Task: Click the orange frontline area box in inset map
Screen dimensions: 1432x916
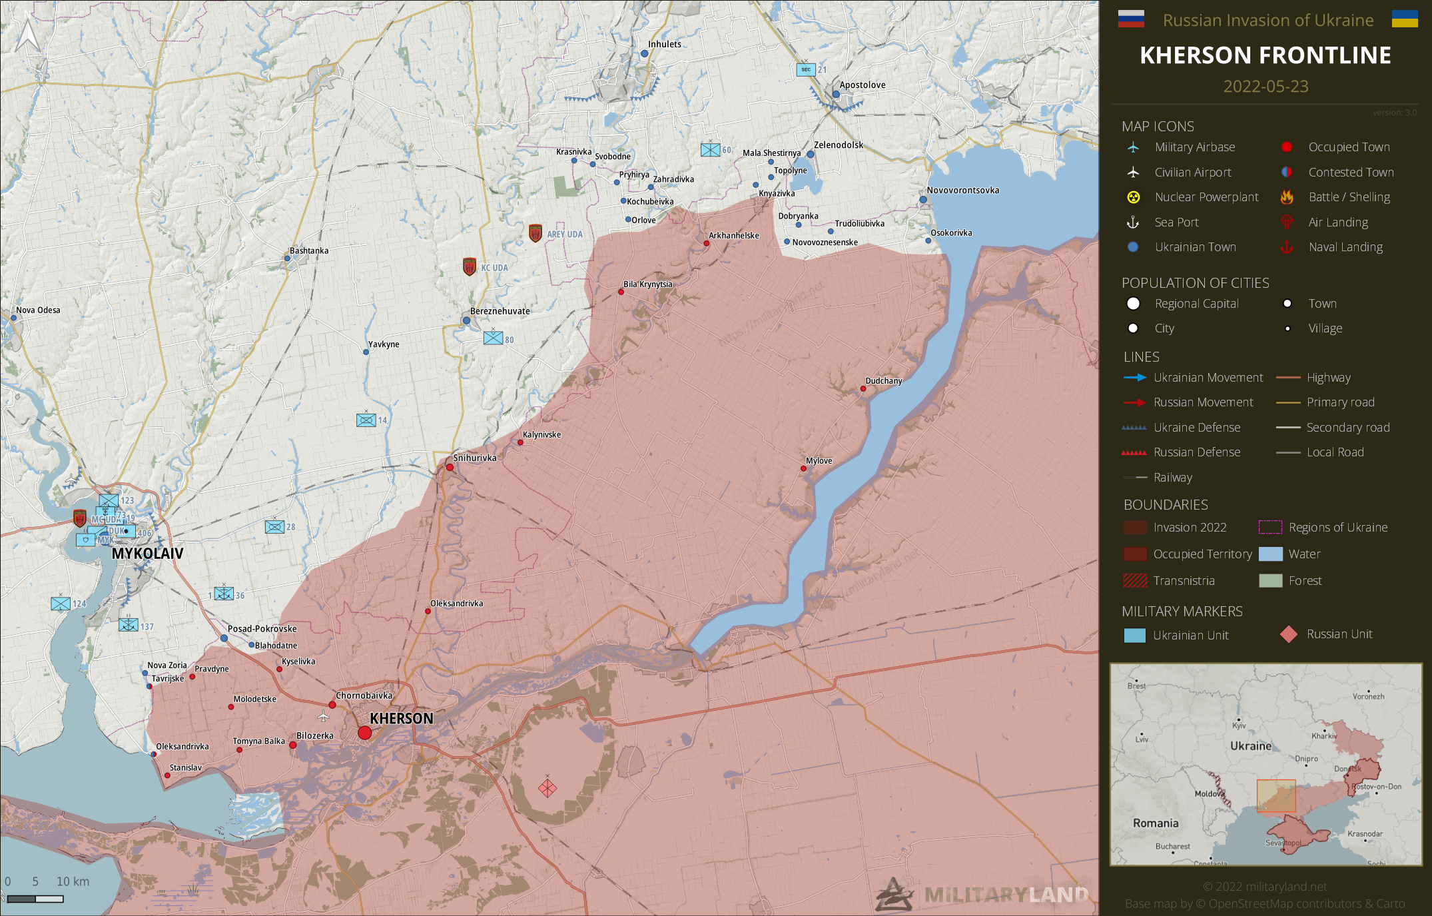Action: point(1276,796)
